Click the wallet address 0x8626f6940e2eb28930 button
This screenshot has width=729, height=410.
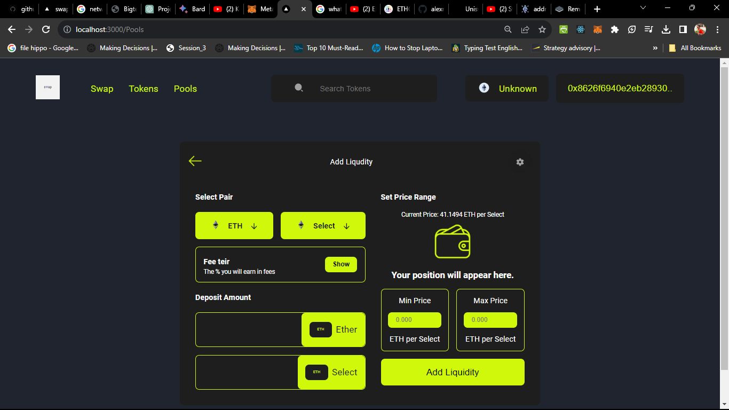[620, 88]
